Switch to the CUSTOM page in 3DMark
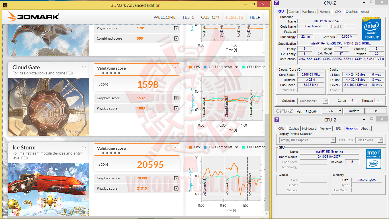The width and height of the screenshot is (389, 219). 210,17
